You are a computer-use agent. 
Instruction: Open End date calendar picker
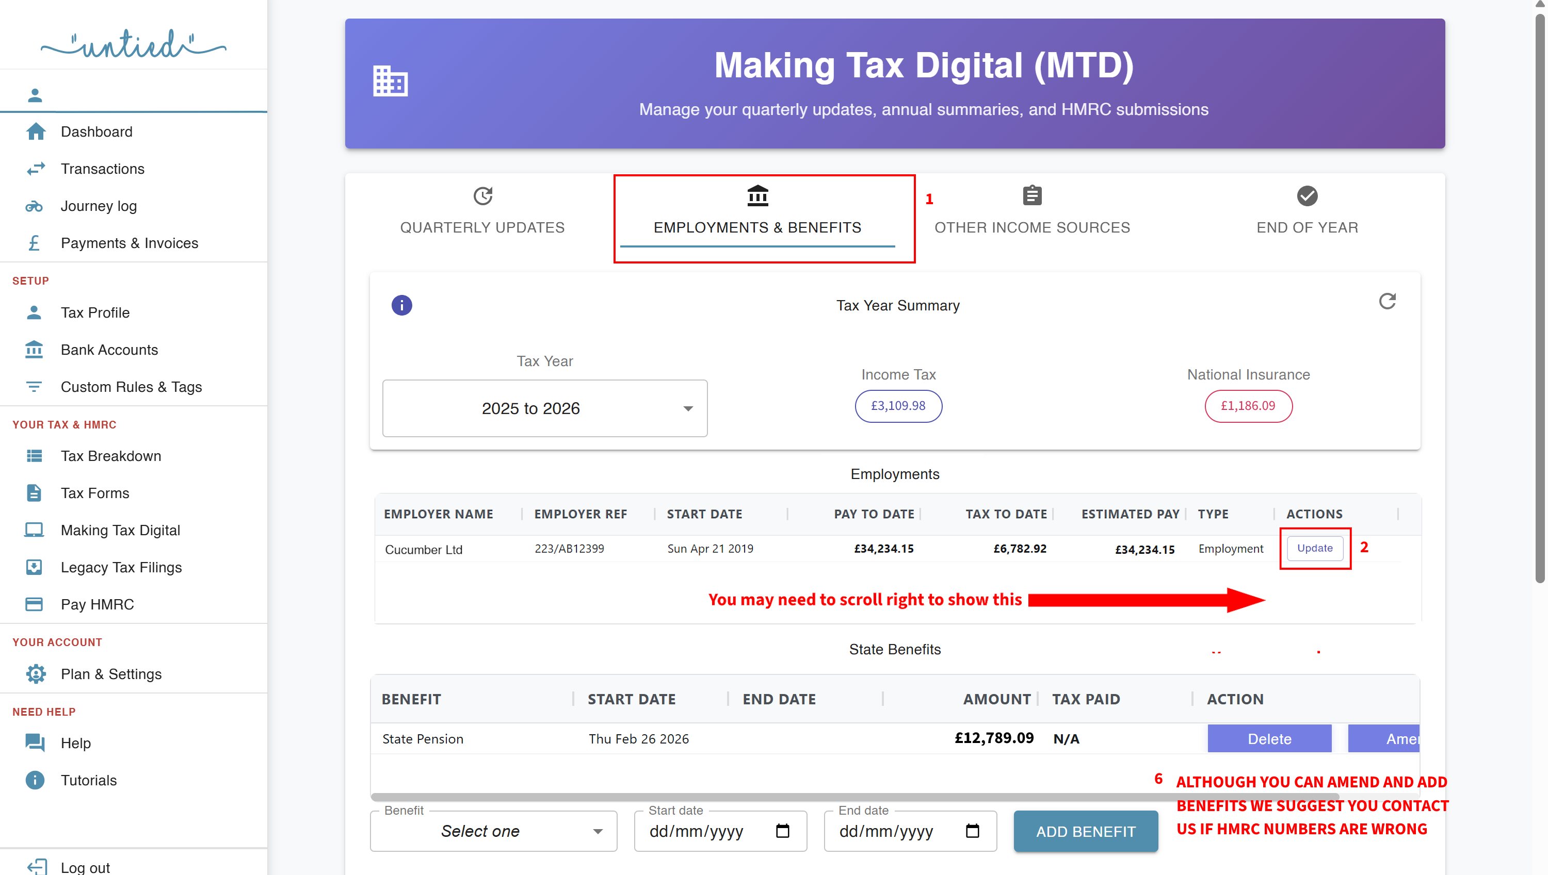973,831
